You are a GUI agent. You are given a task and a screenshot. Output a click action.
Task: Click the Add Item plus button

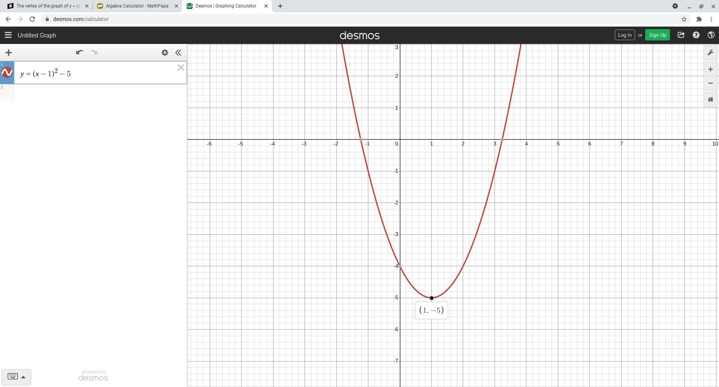point(9,52)
